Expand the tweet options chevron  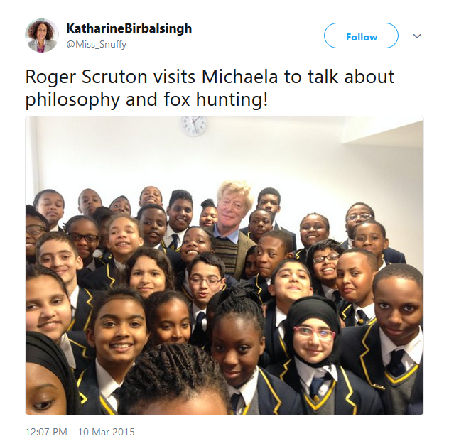click(417, 36)
